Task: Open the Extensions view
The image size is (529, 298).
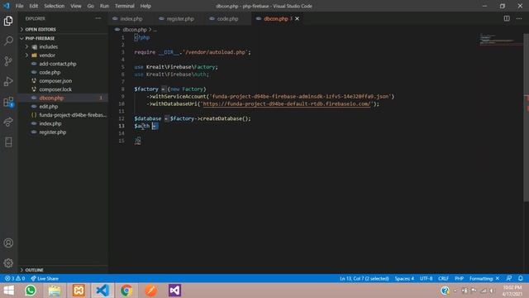Action: click(8, 102)
